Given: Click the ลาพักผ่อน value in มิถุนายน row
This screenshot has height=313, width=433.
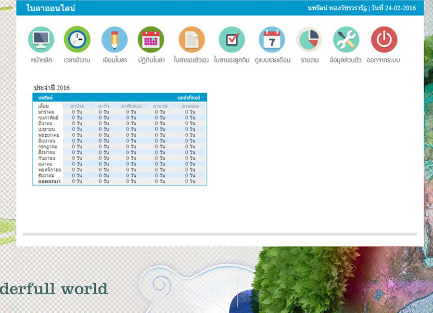Looking at the screenshot, I should (x=131, y=141).
